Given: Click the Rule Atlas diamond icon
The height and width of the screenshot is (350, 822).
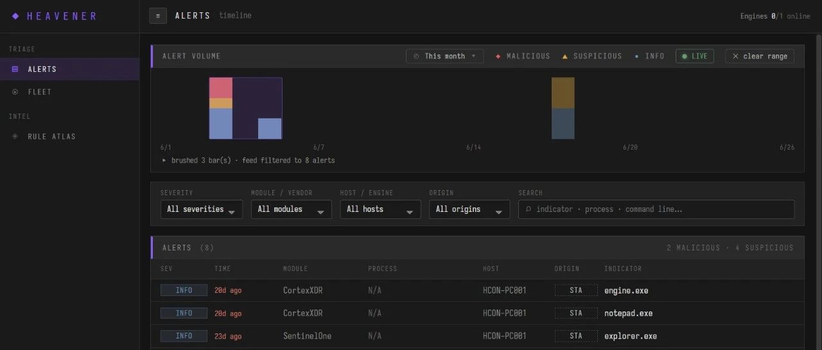Looking at the screenshot, I should point(15,136).
